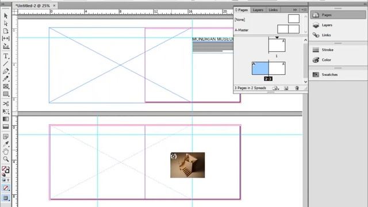
Task: Open the Color panel from dock
Action: [338, 60]
